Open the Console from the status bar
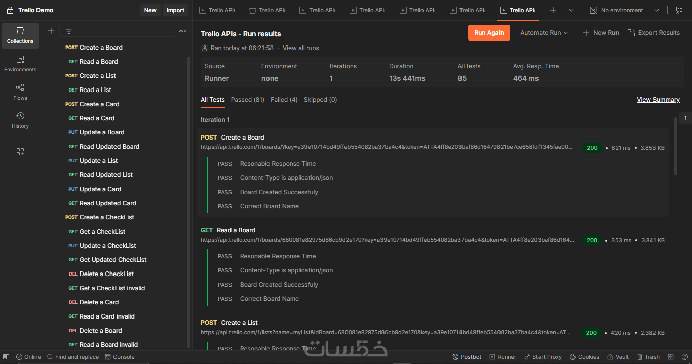This screenshot has width=692, height=364. [x=120, y=357]
